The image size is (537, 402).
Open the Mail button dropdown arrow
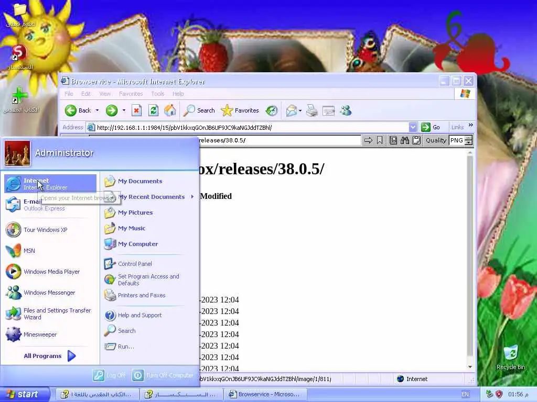pyautogui.click(x=300, y=110)
